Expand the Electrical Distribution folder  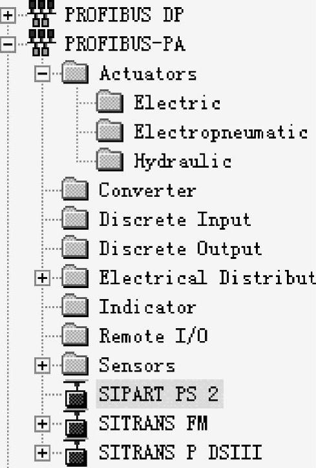(x=42, y=278)
